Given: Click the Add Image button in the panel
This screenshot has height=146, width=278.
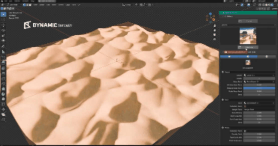Looking at the screenshot, I should 248,47.
